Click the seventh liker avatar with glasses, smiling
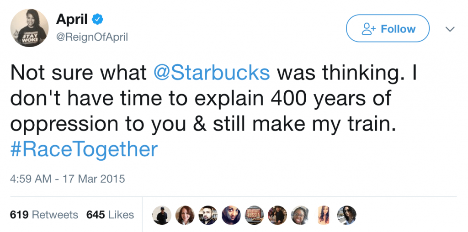 coord(300,215)
